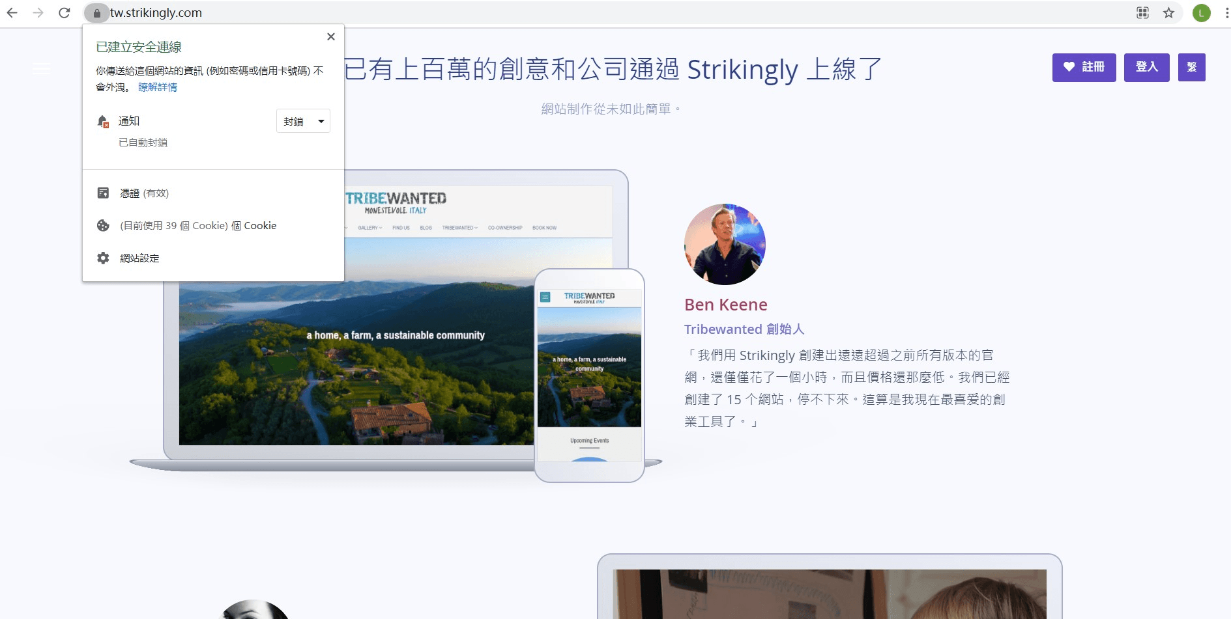Click the 登入 login button
Image resolution: width=1231 pixels, height=619 pixels.
click(x=1146, y=67)
